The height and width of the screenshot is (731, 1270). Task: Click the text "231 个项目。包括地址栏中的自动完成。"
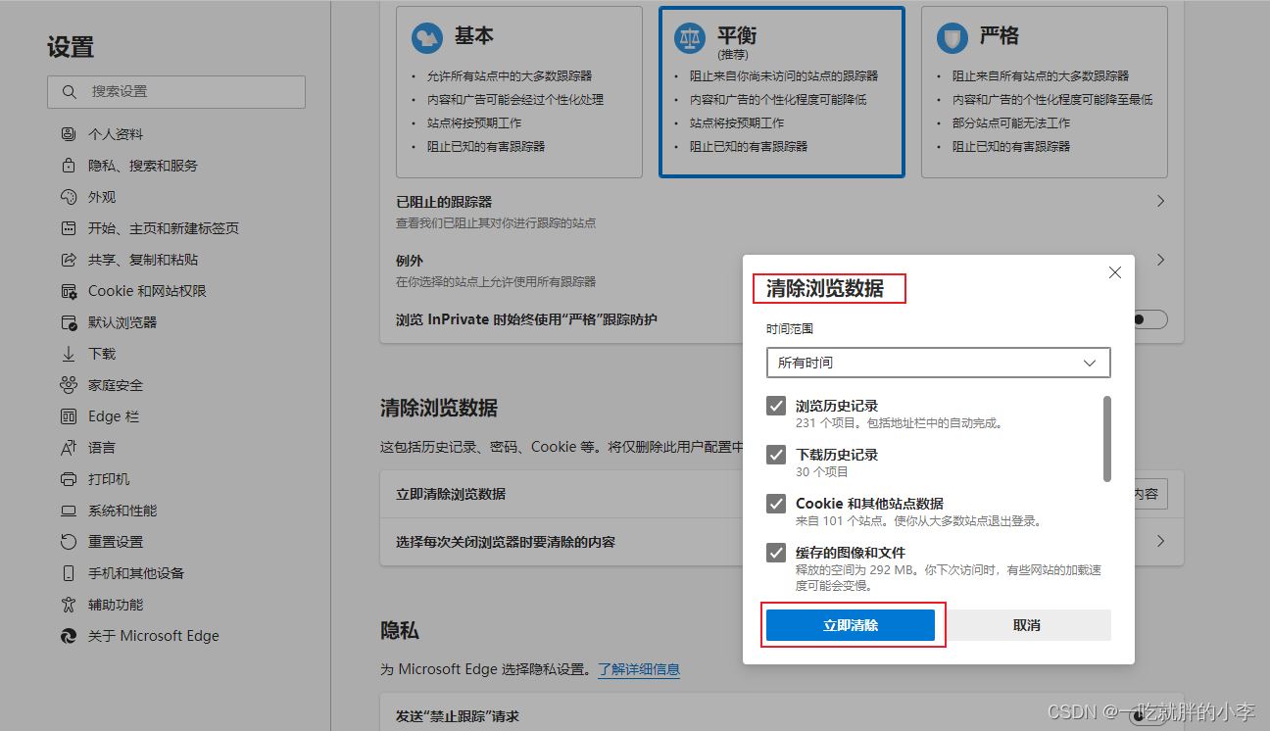tap(901, 423)
